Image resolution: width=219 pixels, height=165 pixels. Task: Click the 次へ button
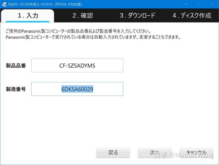coord(155,153)
